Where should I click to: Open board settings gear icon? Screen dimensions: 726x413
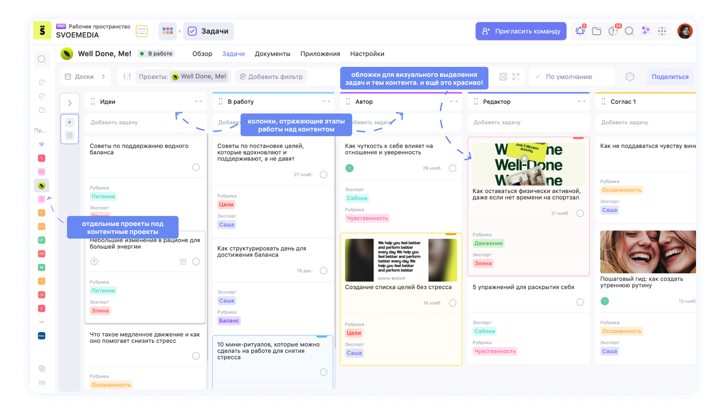pos(629,76)
